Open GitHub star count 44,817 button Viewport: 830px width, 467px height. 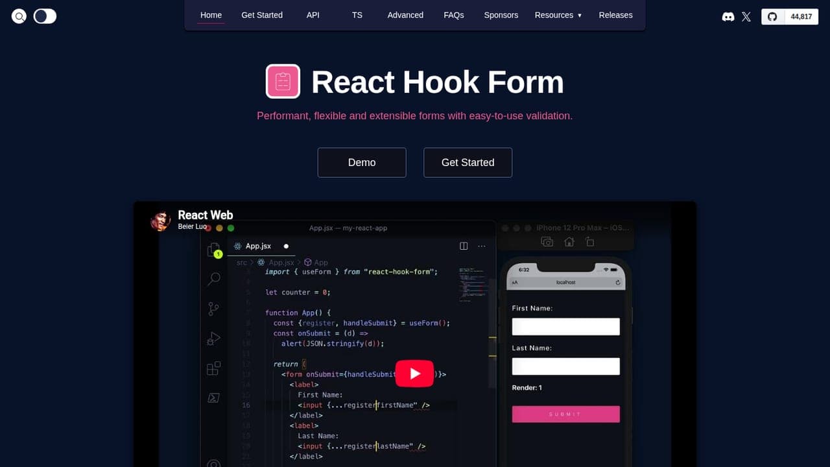pyautogui.click(x=789, y=17)
